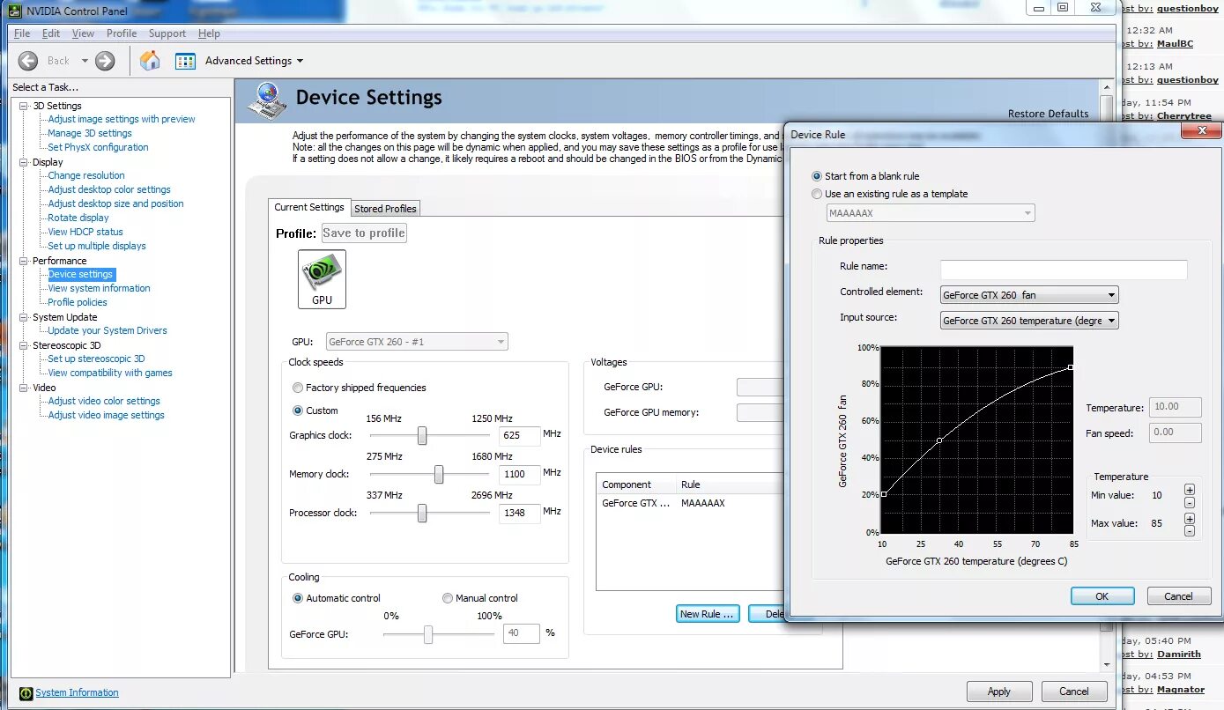This screenshot has width=1224, height=710.
Task: Increase temperature Min value with plus
Action: click(x=1190, y=490)
